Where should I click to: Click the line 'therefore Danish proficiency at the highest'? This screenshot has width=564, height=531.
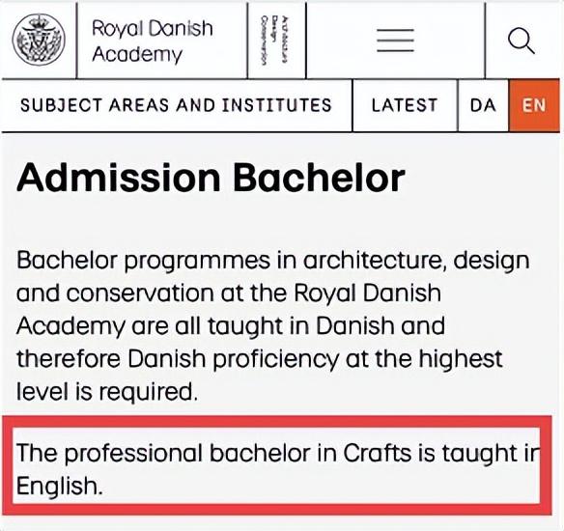[260, 359]
